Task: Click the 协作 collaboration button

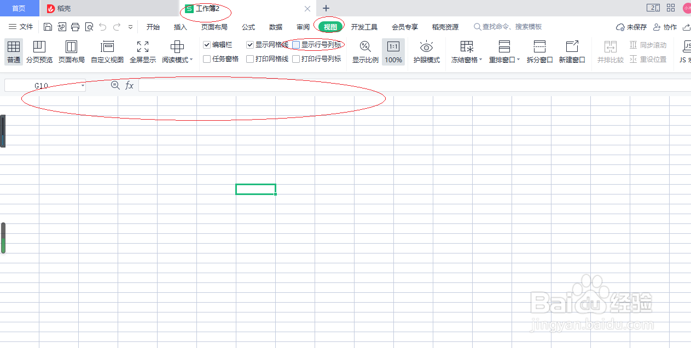Action: pyautogui.click(x=664, y=26)
